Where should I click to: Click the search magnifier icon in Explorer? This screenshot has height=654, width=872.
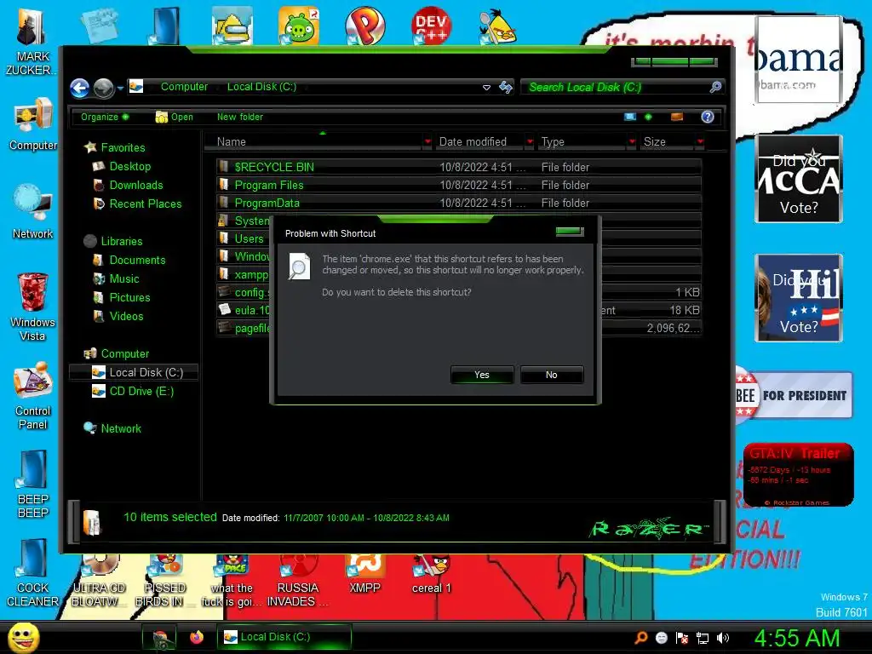(715, 87)
